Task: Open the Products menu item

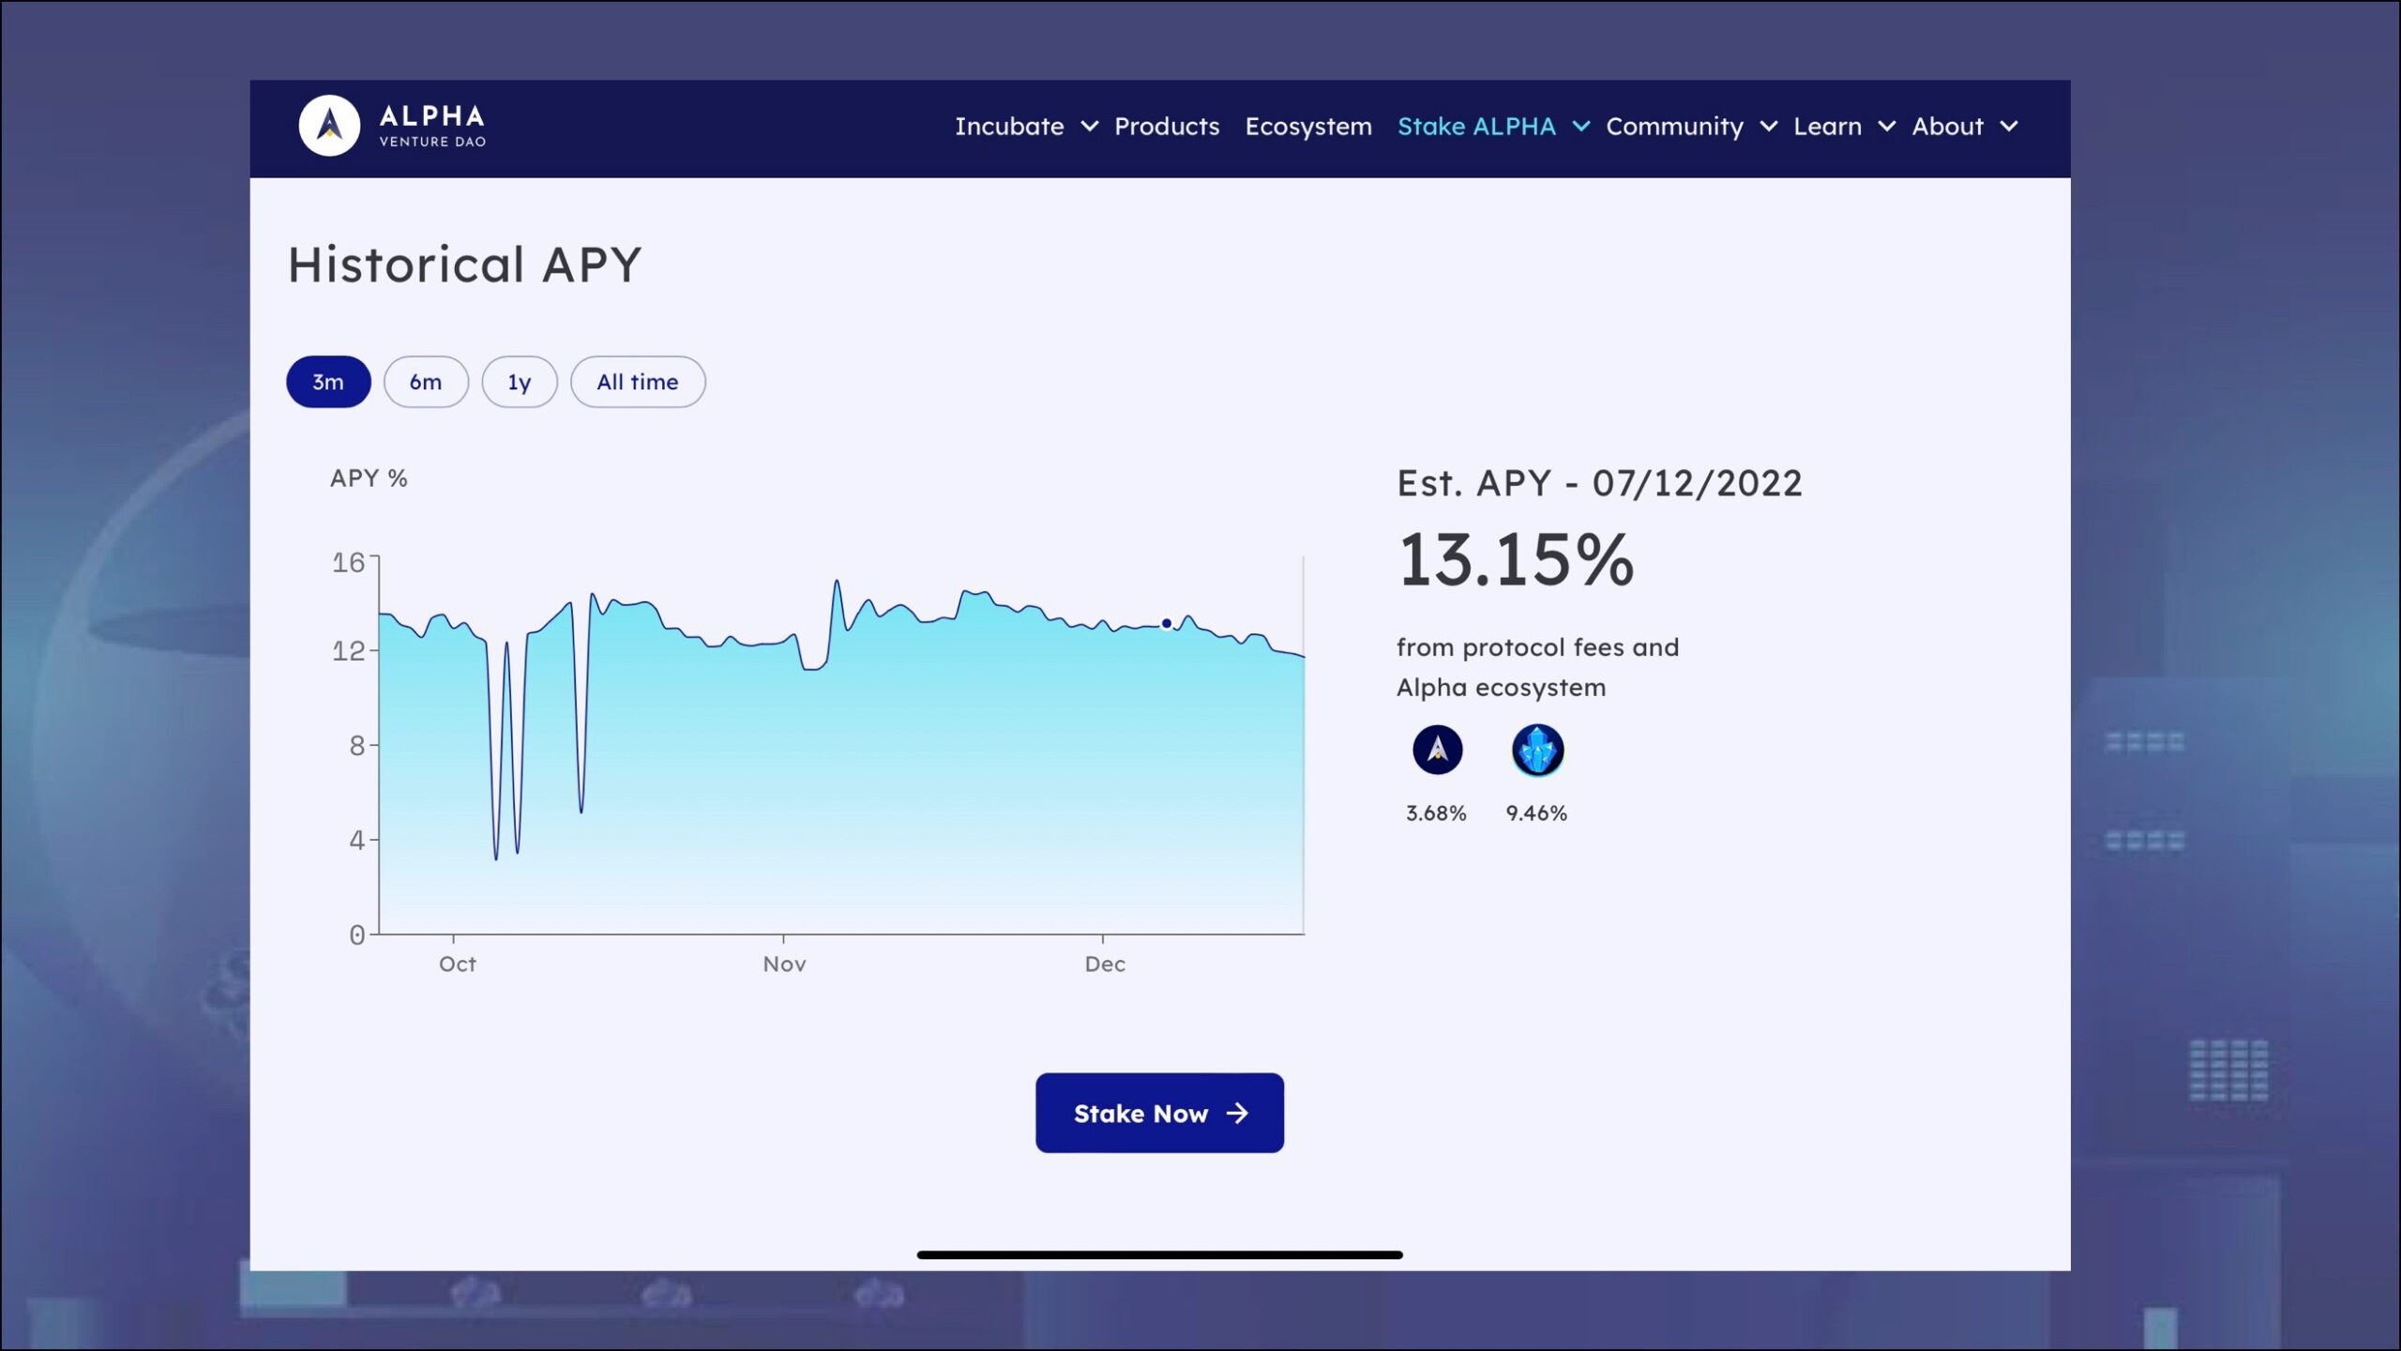Action: (1167, 127)
